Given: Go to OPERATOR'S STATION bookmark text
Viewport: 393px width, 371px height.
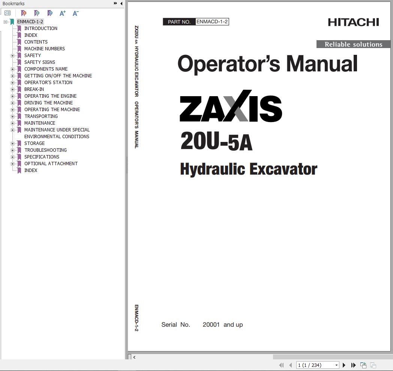Looking at the screenshot, I should 48,83.
